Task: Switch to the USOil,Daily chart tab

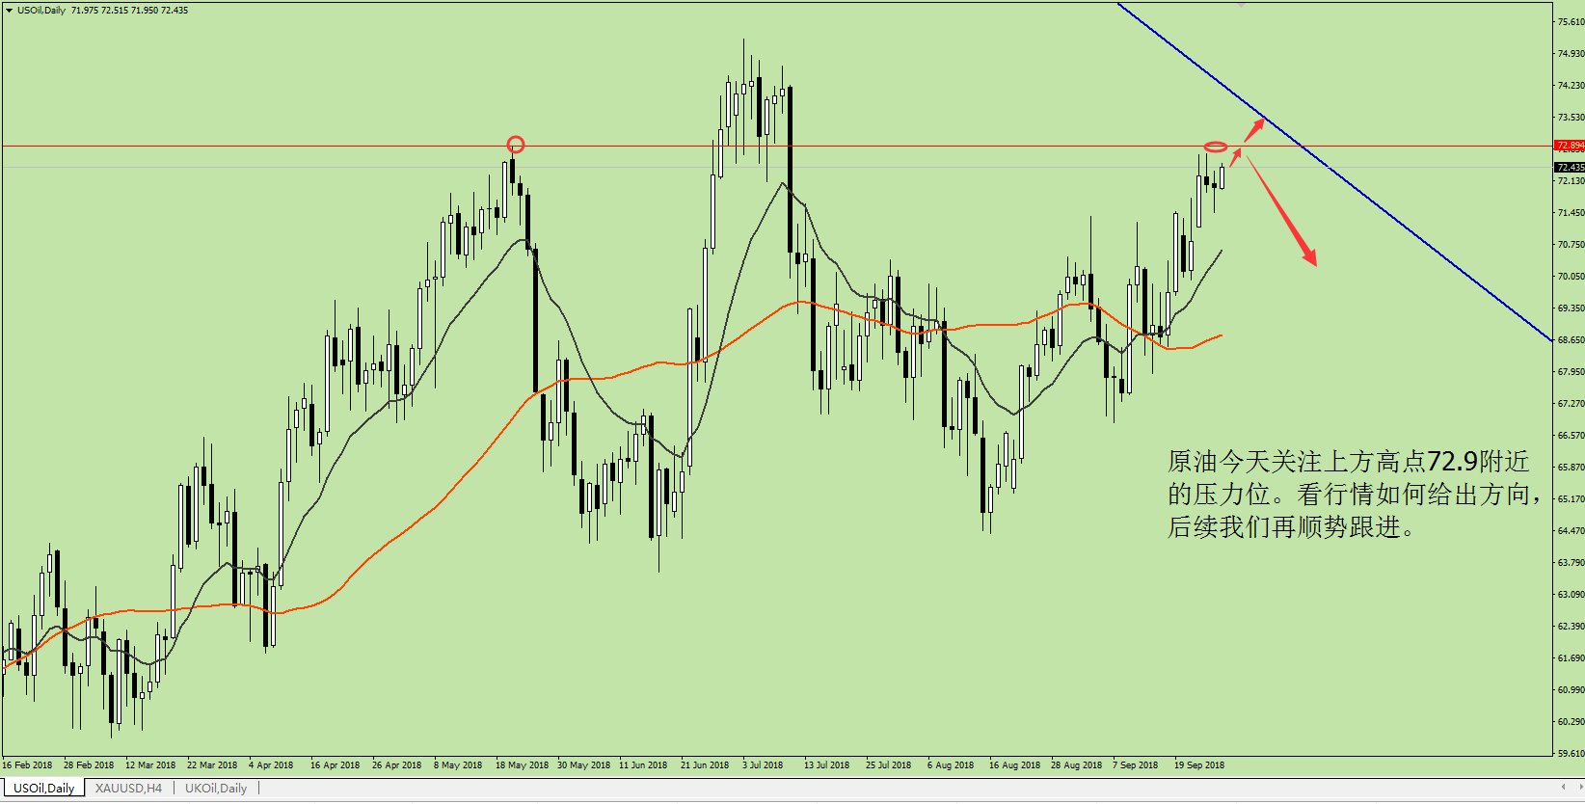Action: click(43, 789)
